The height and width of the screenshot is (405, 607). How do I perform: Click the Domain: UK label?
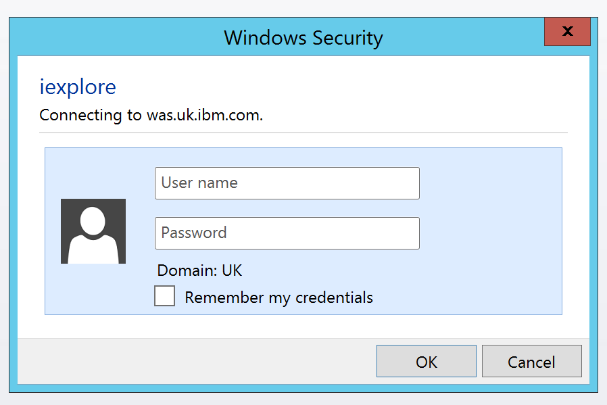[x=200, y=270]
